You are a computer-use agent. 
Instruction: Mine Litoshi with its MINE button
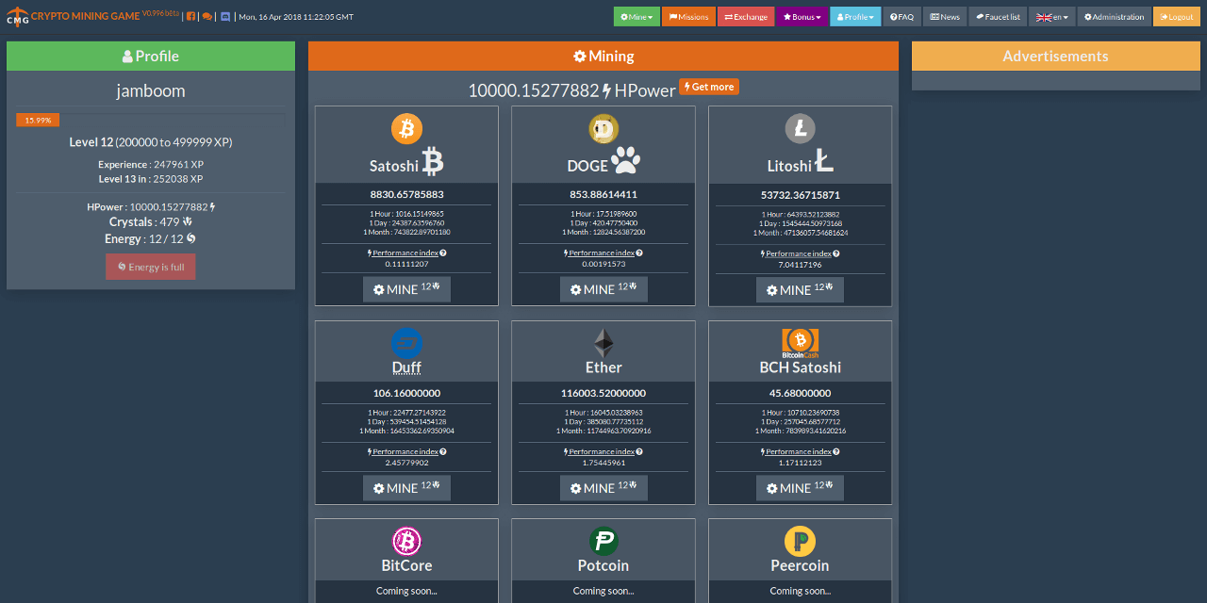(x=800, y=290)
